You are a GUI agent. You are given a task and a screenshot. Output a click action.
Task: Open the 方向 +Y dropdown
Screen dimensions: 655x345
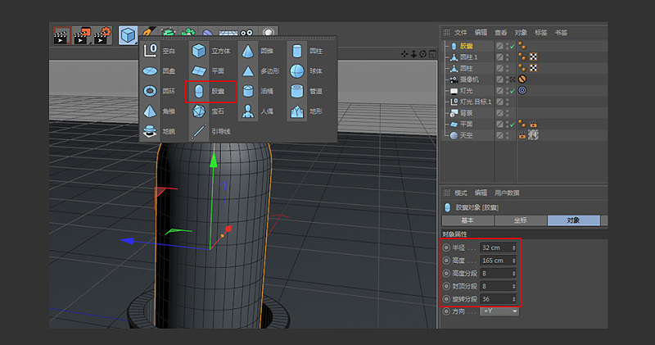tap(499, 311)
